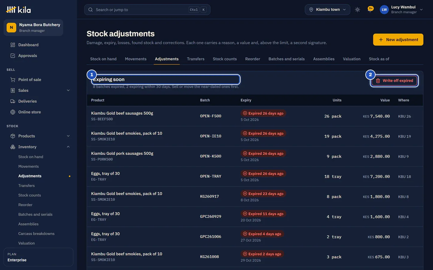
Task: Click the Enterprise plan card
Action: (x=38, y=257)
